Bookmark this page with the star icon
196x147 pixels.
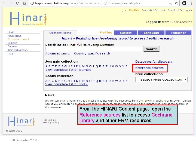176,3
